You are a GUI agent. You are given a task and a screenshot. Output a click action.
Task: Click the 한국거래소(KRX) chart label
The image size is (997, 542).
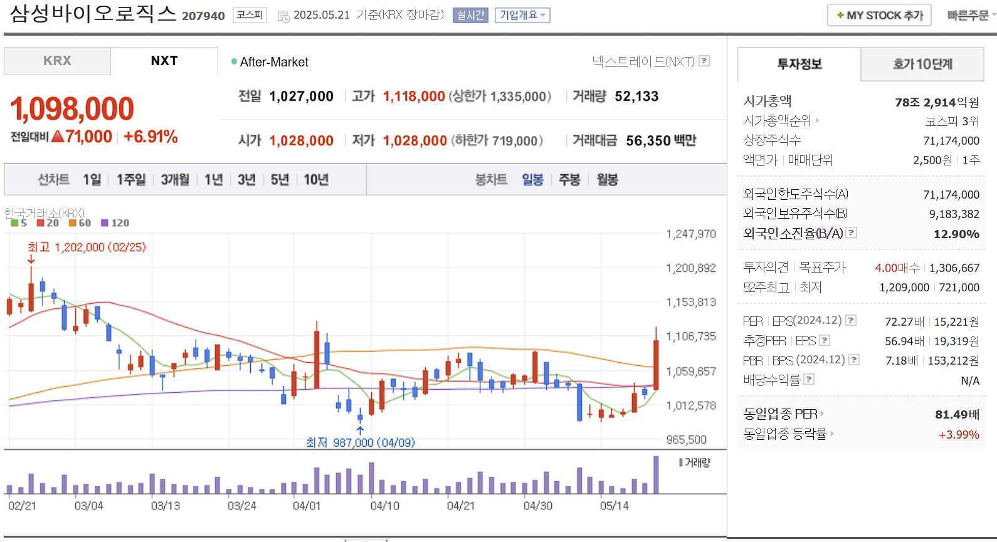point(44,213)
